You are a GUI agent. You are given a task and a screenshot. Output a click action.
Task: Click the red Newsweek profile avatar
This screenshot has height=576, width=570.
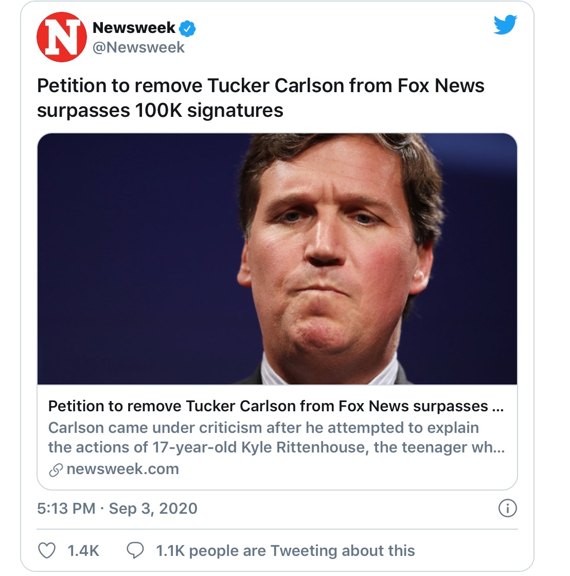tap(62, 37)
